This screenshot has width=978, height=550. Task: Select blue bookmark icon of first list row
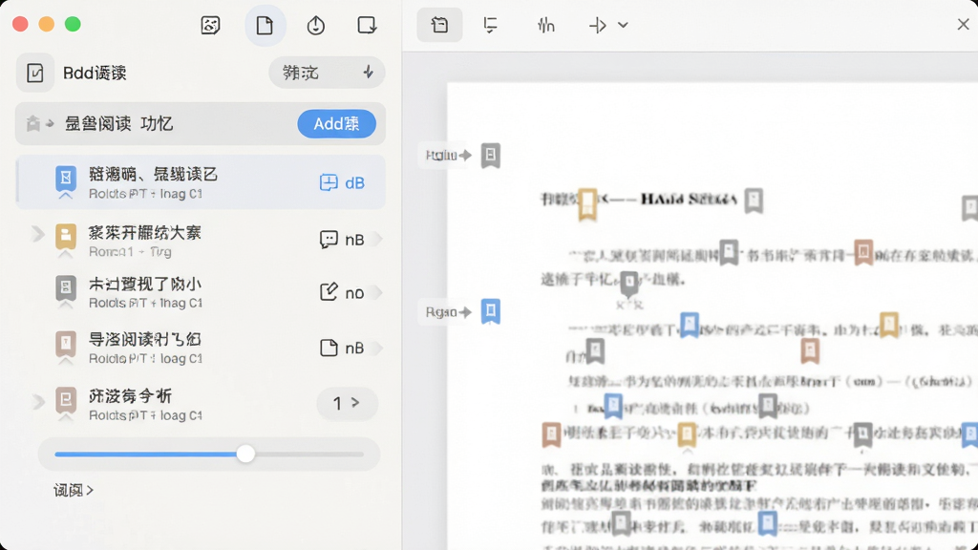[66, 179]
